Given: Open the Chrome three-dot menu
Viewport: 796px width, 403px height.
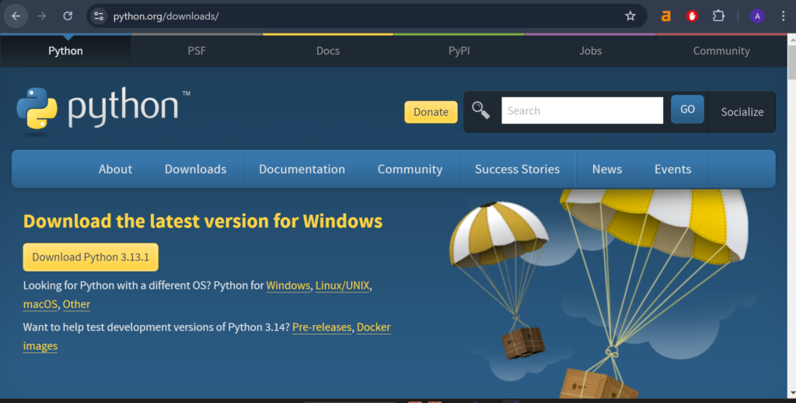Looking at the screenshot, I should pyautogui.click(x=784, y=16).
